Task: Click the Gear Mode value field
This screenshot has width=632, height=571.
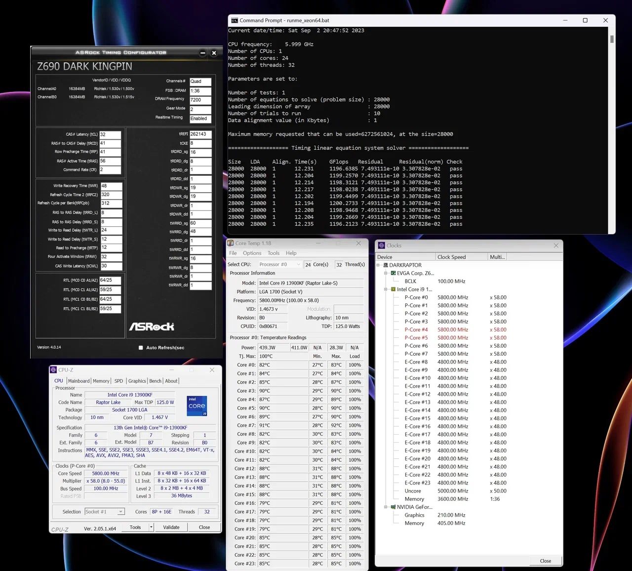Action: tap(200, 109)
